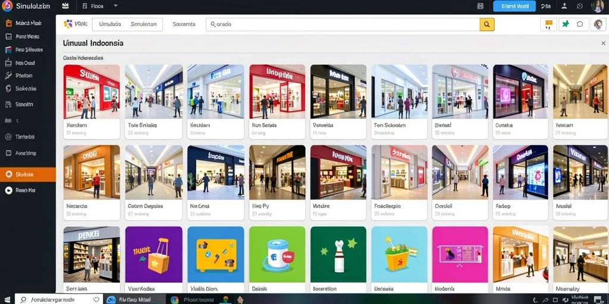The height and width of the screenshot is (304, 609).
Task: Switch to the 'Sacomta' tab
Action: click(184, 24)
